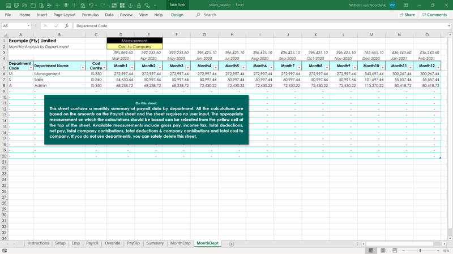Image resolution: width=453 pixels, height=254 pixels.
Task: Open Department Code filter dropdown
Action: click(x=31, y=68)
